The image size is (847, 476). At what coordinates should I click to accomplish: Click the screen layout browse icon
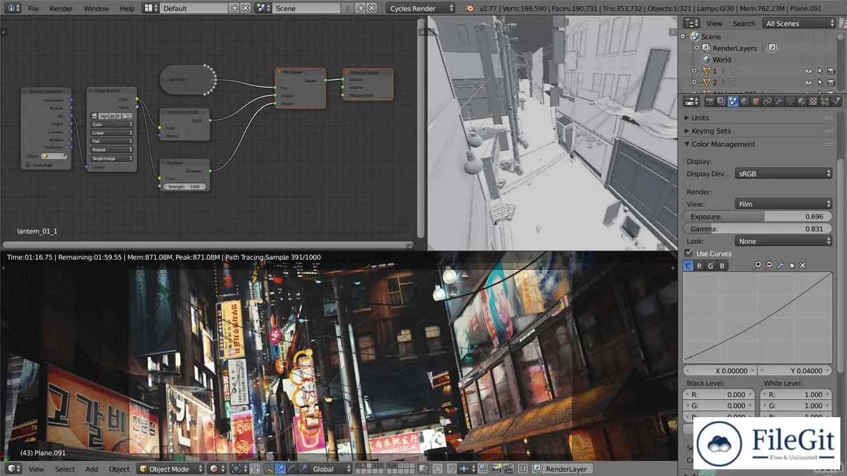(x=151, y=8)
